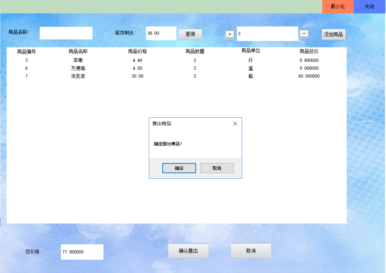Click the 查询 button to query stock
The image size is (386, 273).
[190, 34]
